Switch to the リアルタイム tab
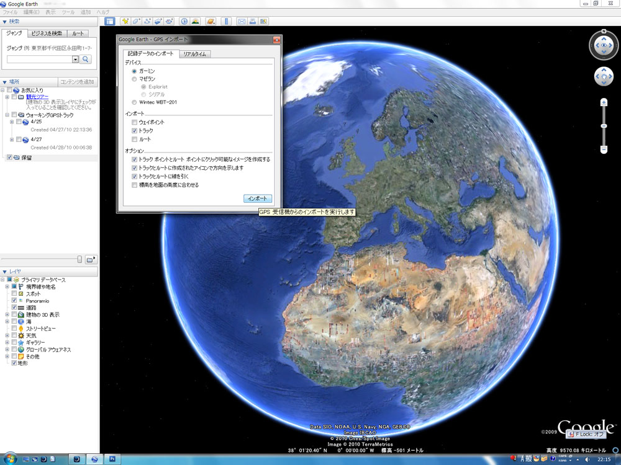621x465 pixels. [x=195, y=54]
